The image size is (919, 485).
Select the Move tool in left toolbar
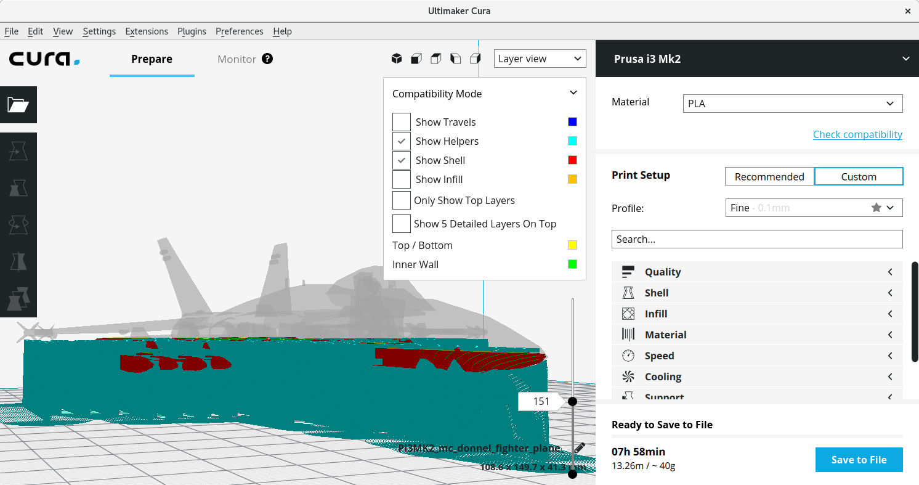(x=18, y=151)
